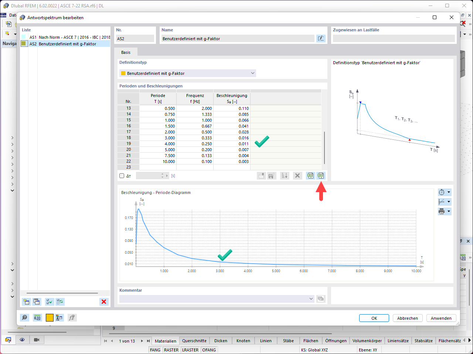473x354 pixels.
Task: Open the Navigator views camera tab
Action: click(37, 340)
